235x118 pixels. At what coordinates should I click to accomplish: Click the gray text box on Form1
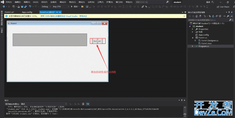click(50, 40)
